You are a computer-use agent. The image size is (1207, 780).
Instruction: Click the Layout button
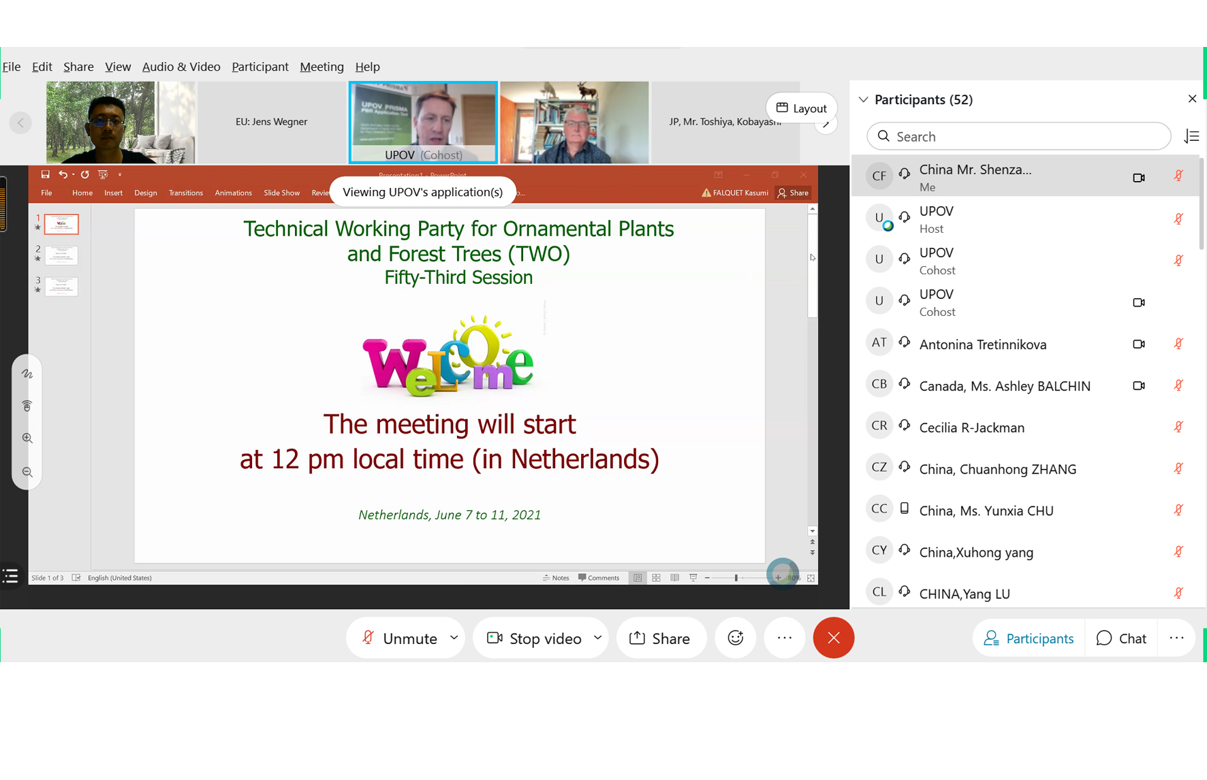pos(801,108)
